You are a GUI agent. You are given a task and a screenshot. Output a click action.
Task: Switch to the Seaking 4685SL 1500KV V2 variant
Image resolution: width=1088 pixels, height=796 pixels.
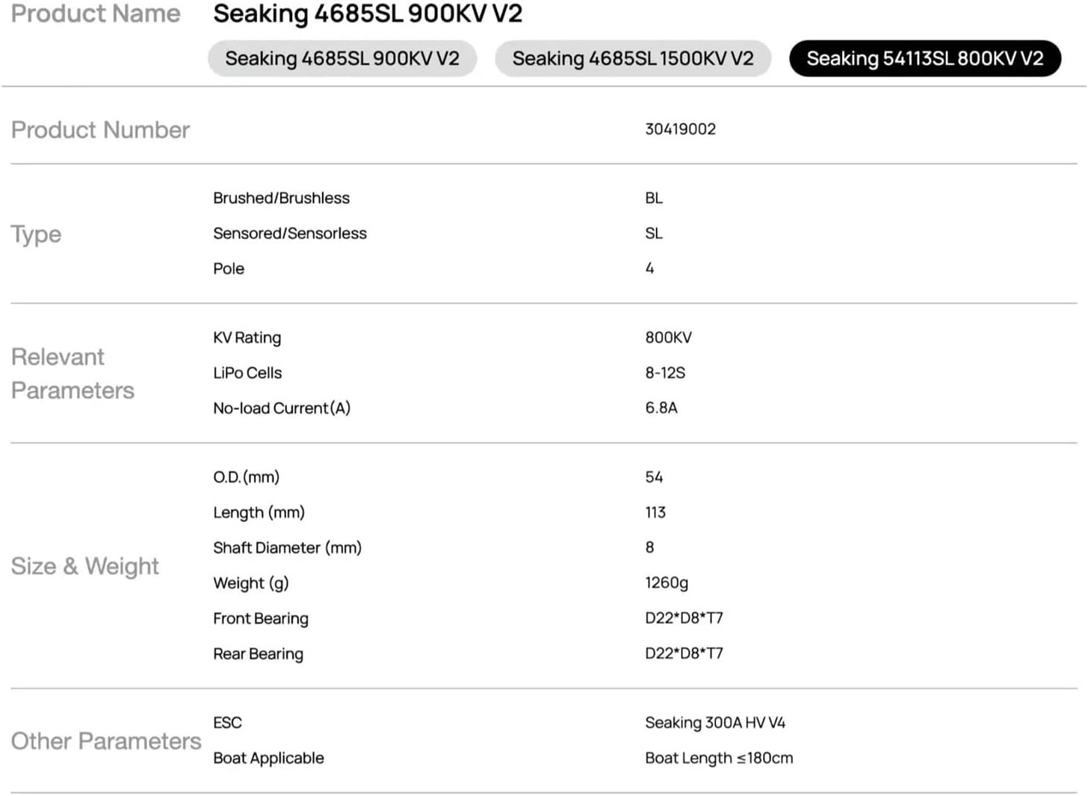(633, 58)
